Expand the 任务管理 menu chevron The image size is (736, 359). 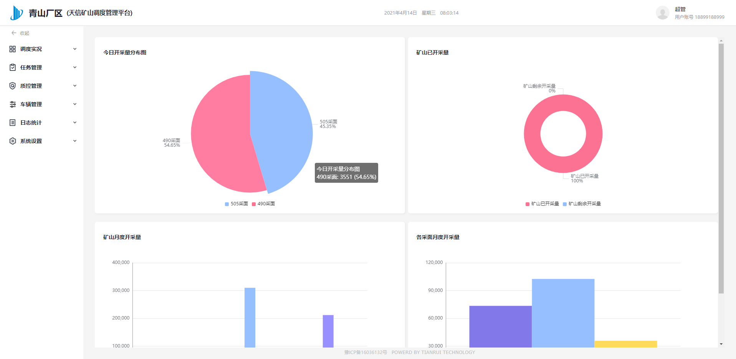click(x=75, y=67)
